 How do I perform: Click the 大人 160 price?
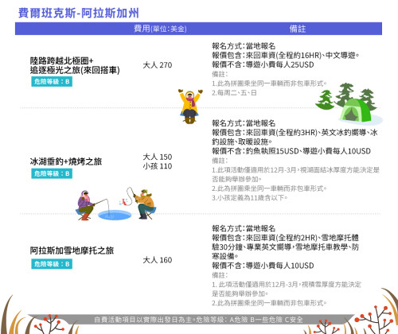[x=158, y=260]
